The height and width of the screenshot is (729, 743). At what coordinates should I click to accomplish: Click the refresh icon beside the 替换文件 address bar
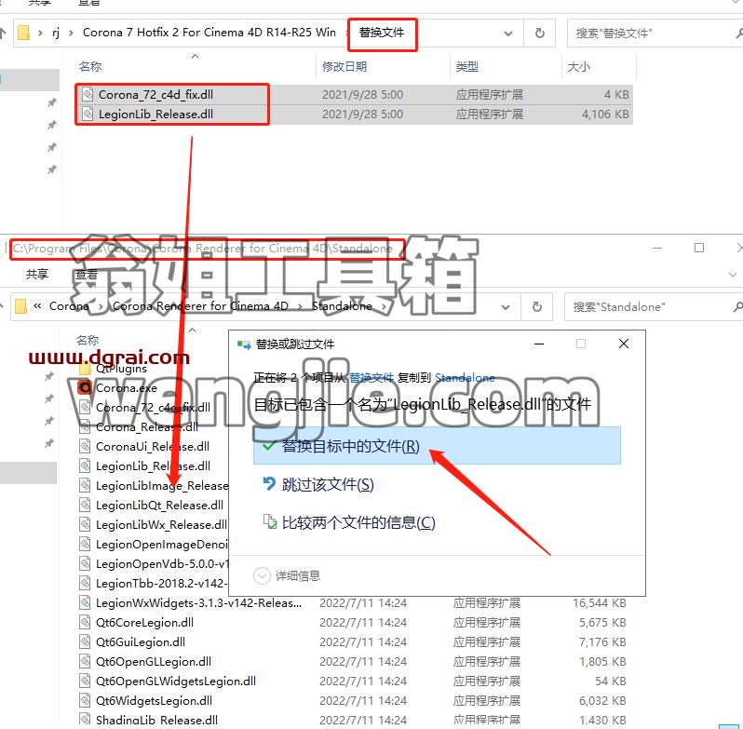point(539,34)
